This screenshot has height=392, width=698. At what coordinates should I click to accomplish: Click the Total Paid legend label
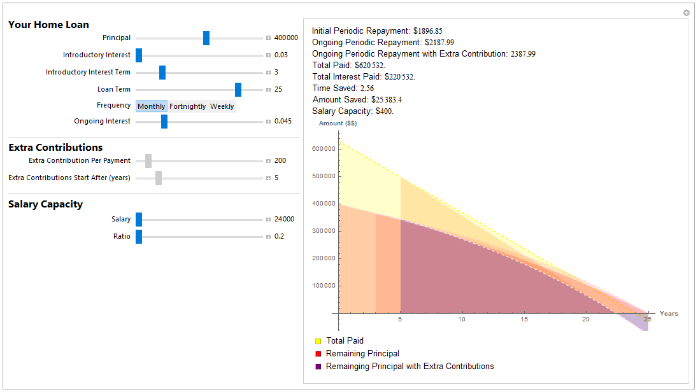(x=346, y=340)
